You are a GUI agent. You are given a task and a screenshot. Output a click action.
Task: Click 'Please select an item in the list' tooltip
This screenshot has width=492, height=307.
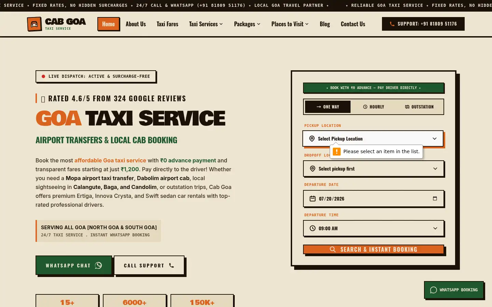pos(377,151)
